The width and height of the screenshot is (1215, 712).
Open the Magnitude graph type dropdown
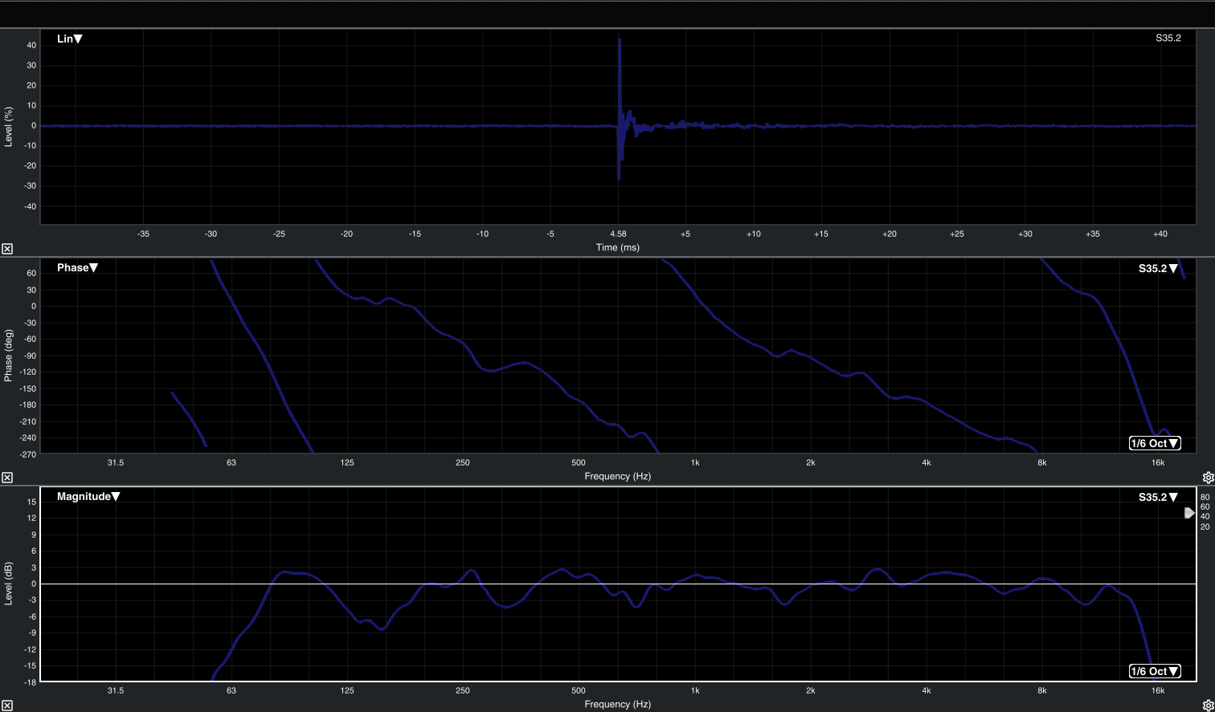click(x=88, y=497)
